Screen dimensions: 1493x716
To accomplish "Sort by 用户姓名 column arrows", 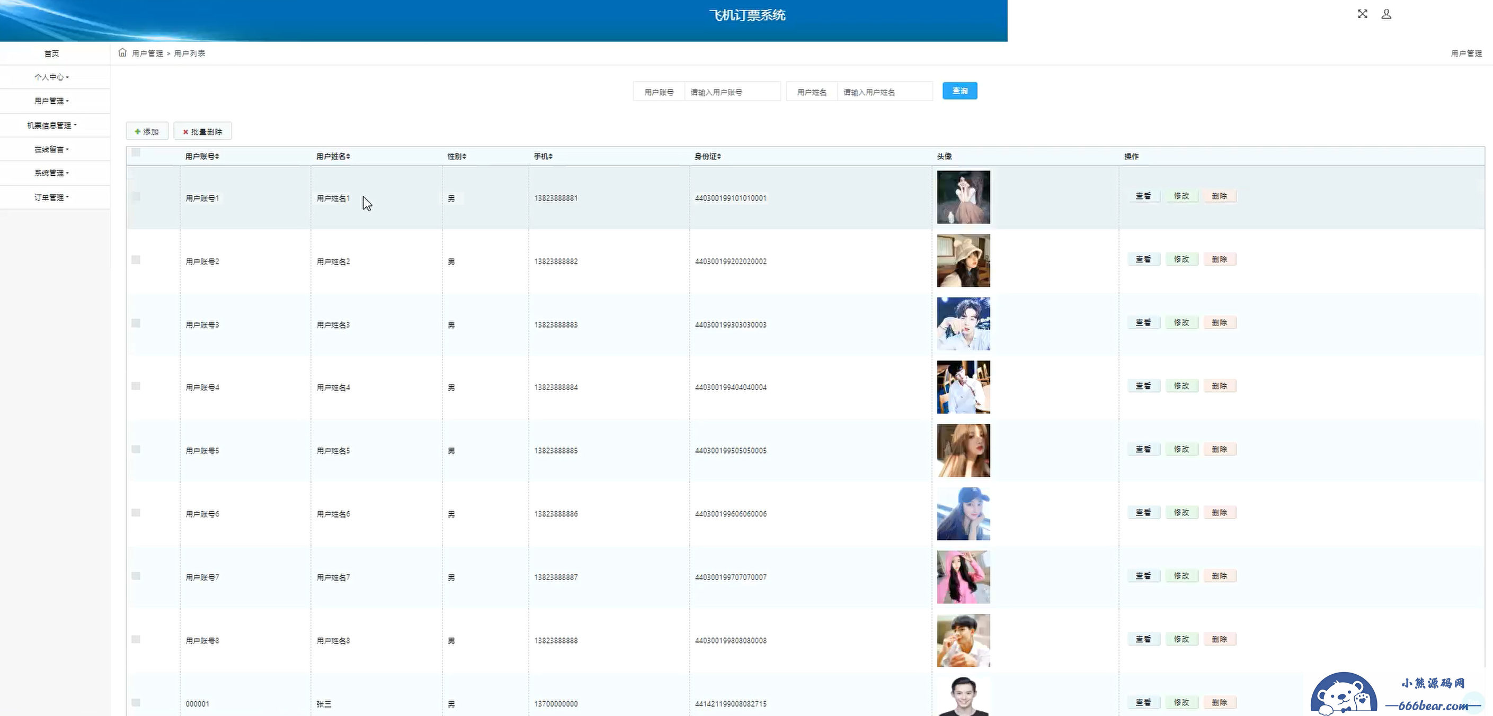I will 348,156.
